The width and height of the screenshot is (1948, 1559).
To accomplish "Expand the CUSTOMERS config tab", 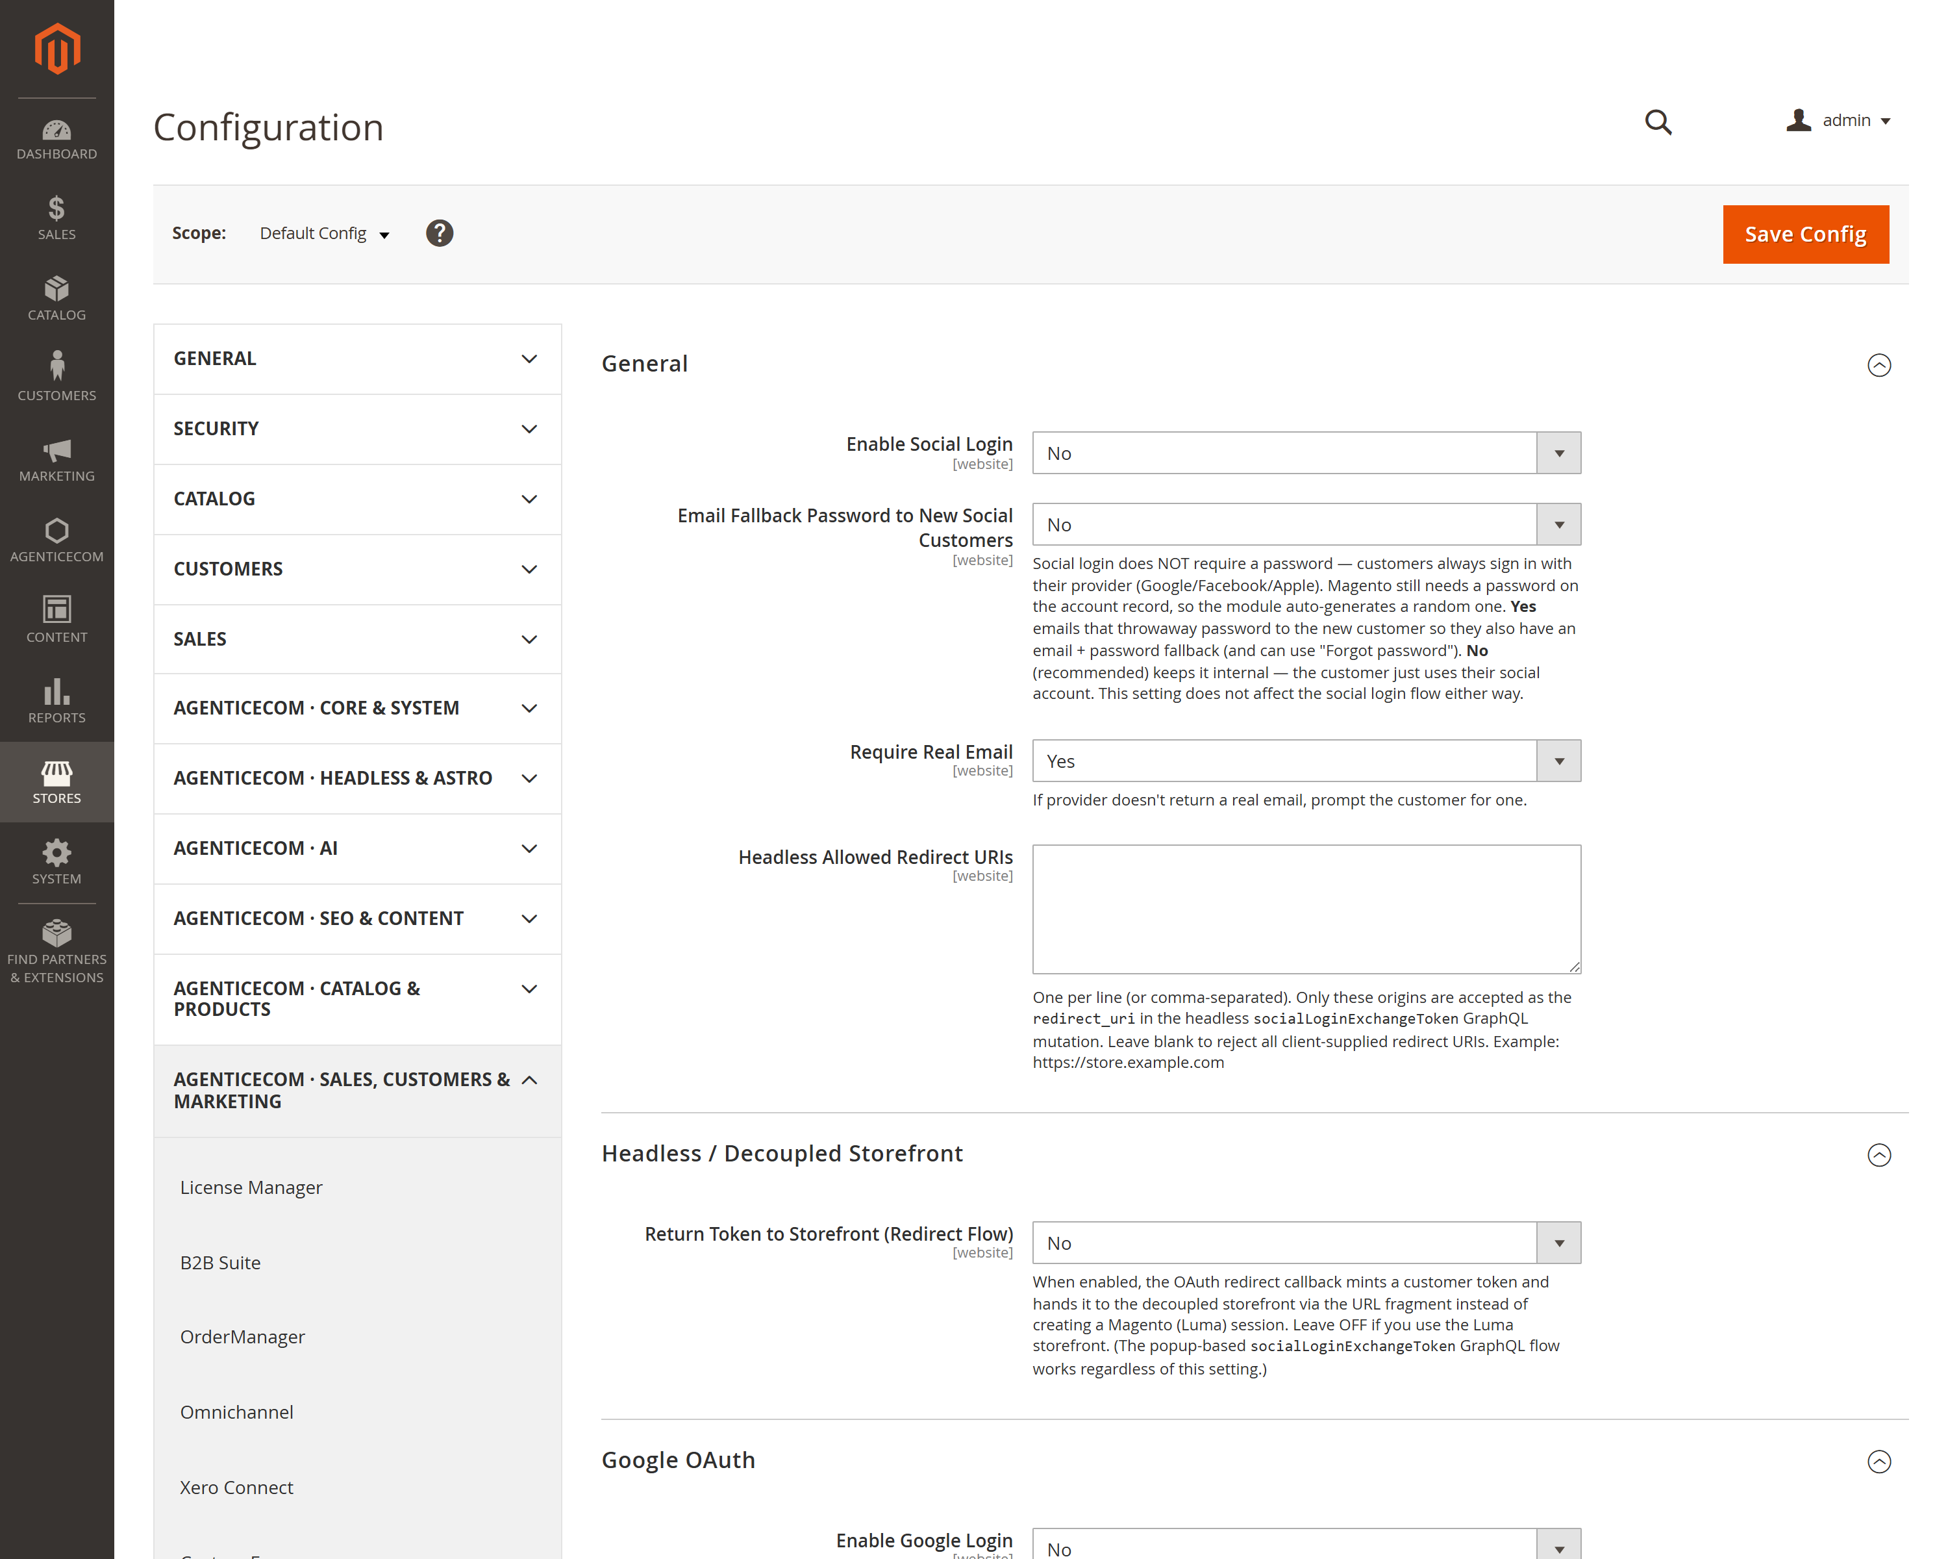I will pos(358,570).
